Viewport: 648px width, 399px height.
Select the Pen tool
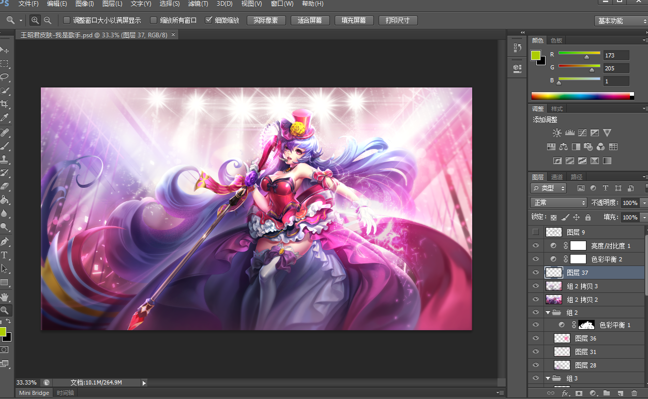[5, 242]
